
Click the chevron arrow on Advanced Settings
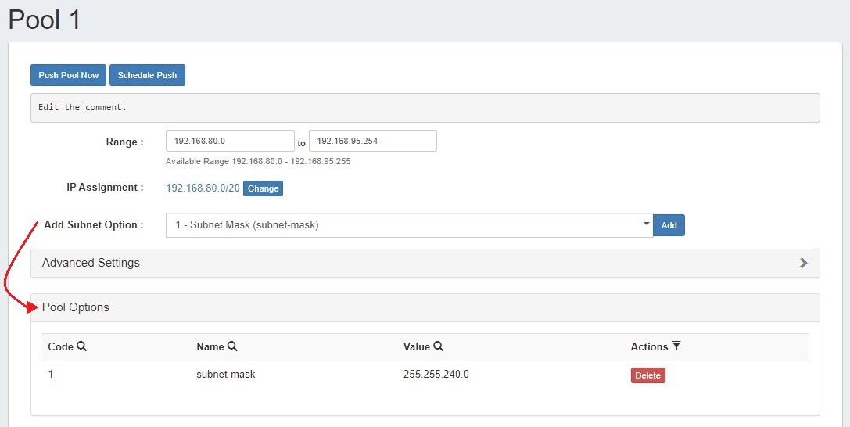point(803,264)
